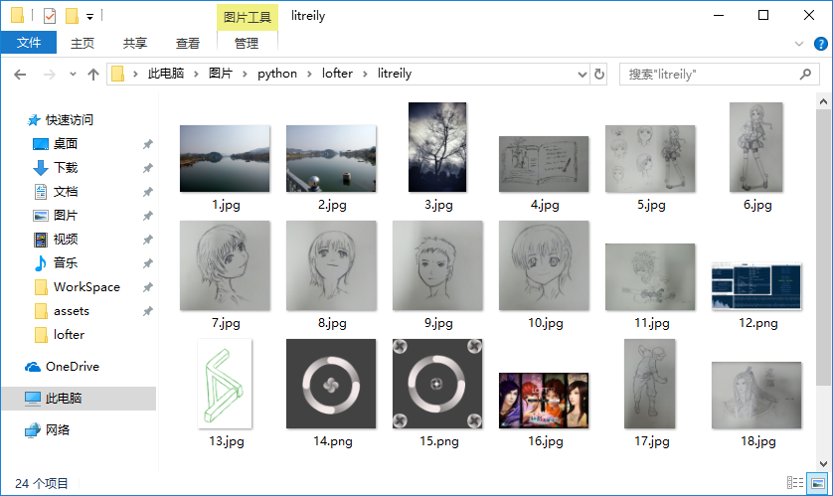Click lofter in the address breadcrumb

(337, 74)
